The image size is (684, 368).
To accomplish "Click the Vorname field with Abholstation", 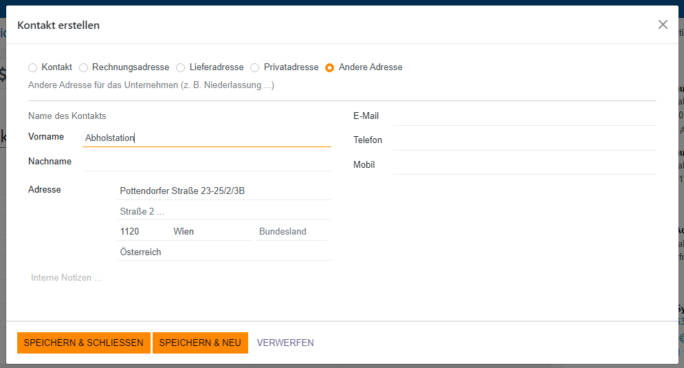I will point(206,138).
